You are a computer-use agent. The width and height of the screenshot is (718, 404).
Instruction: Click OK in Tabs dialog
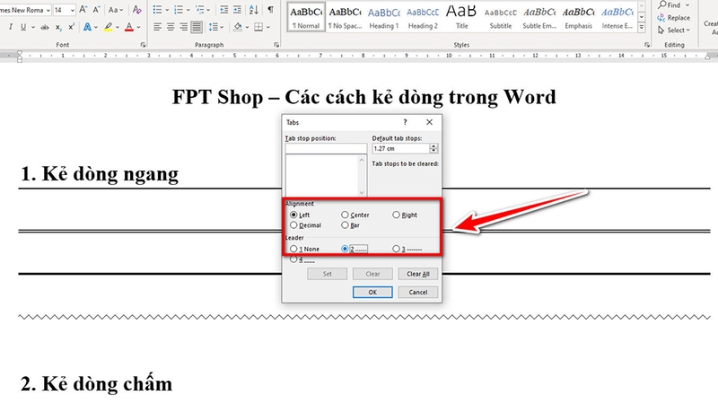pyautogui.click(x=372, y=293)
